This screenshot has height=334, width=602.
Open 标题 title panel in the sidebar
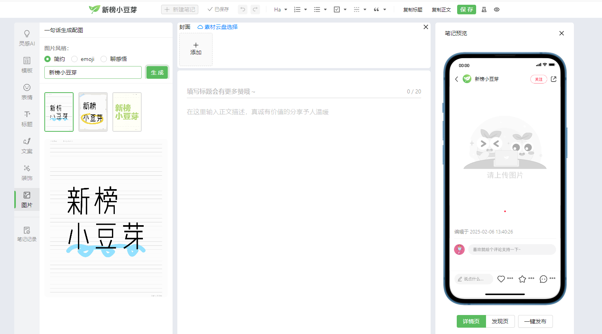[27, 119]
